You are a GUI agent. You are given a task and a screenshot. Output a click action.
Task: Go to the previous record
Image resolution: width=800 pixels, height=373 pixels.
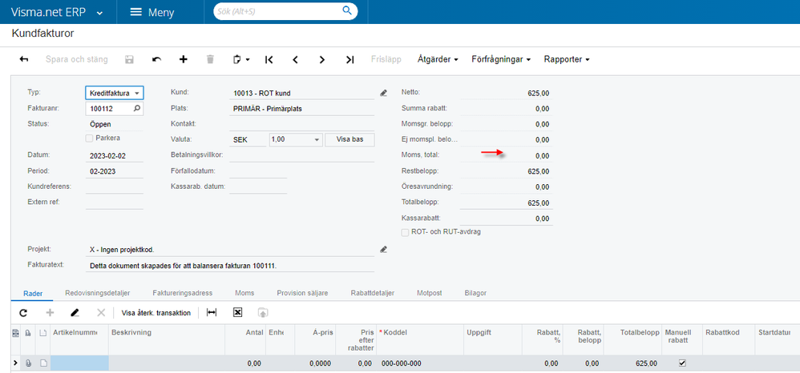click(x=295, y=59)
